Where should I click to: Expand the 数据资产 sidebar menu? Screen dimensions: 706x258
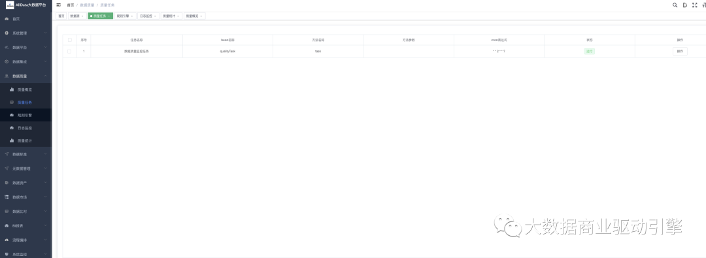click(x=26, y=183)
